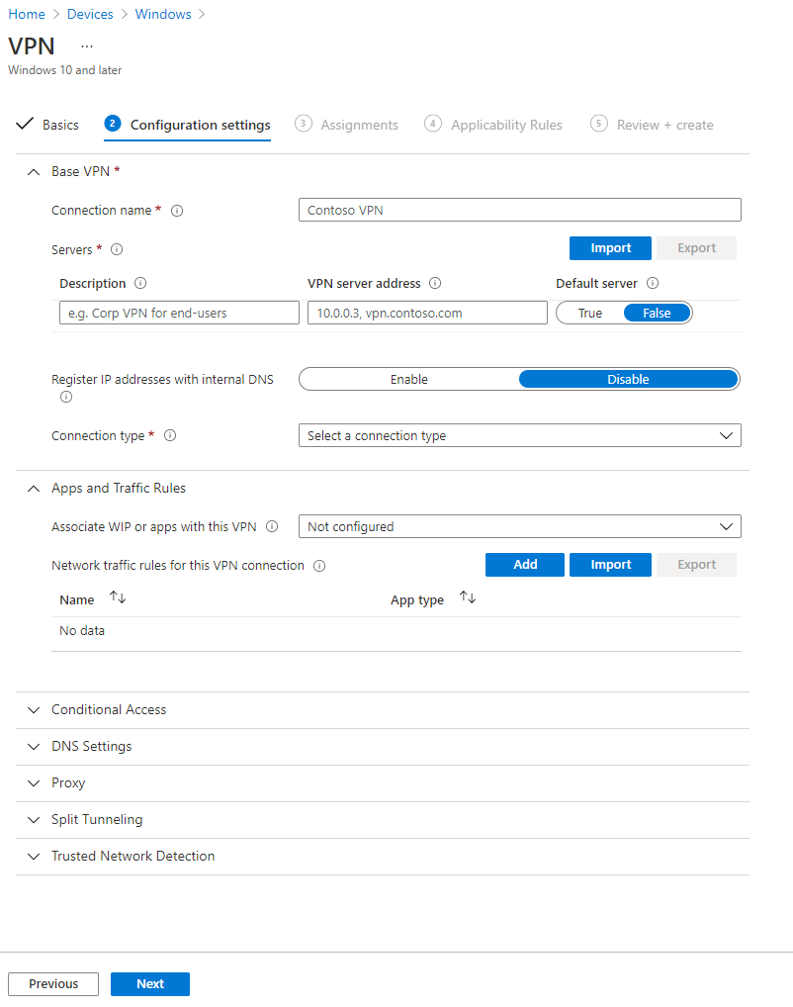Screen dimensions: 793x1007
Task: Click the Description input field
Action: click(x=179, y=312)
